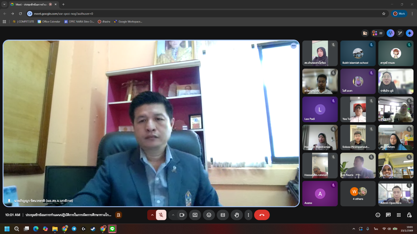
Task: Leave the call with the red button
Action: coord(262,215)
